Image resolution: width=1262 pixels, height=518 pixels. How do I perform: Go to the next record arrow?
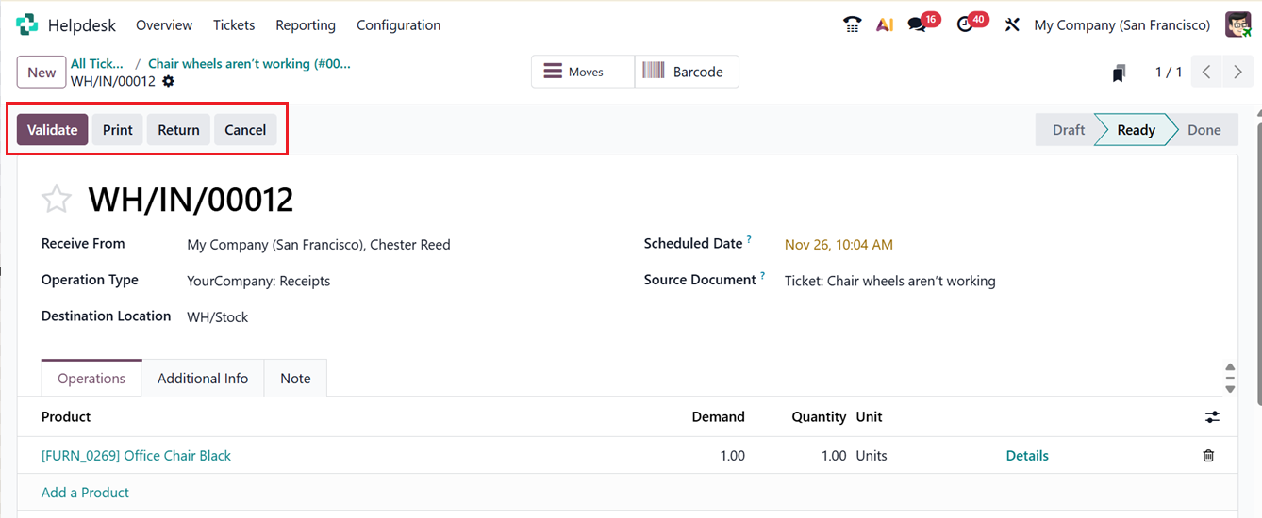1237,73
